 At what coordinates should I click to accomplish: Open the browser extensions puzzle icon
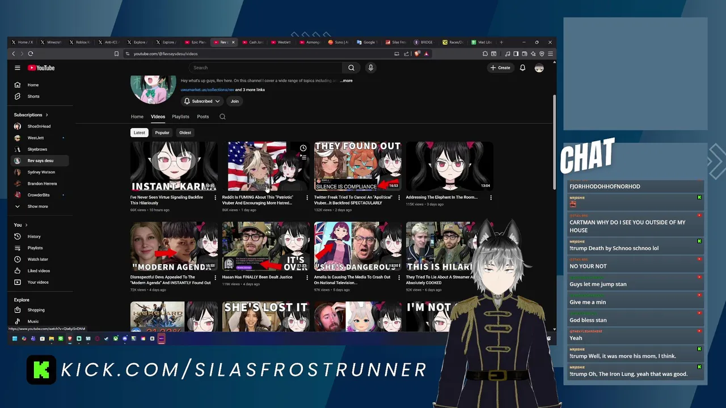(485, 54)
